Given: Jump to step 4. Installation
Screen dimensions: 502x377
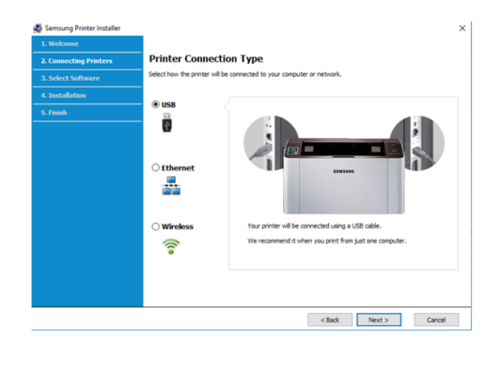Looking at the screenshot, I should (x=87, y=96).
